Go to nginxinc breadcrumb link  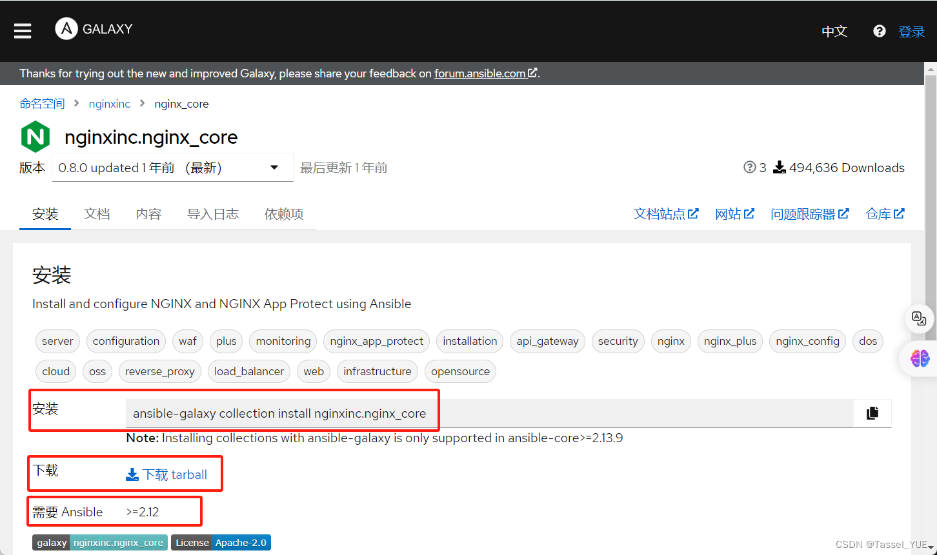click(x=110, y=104)
